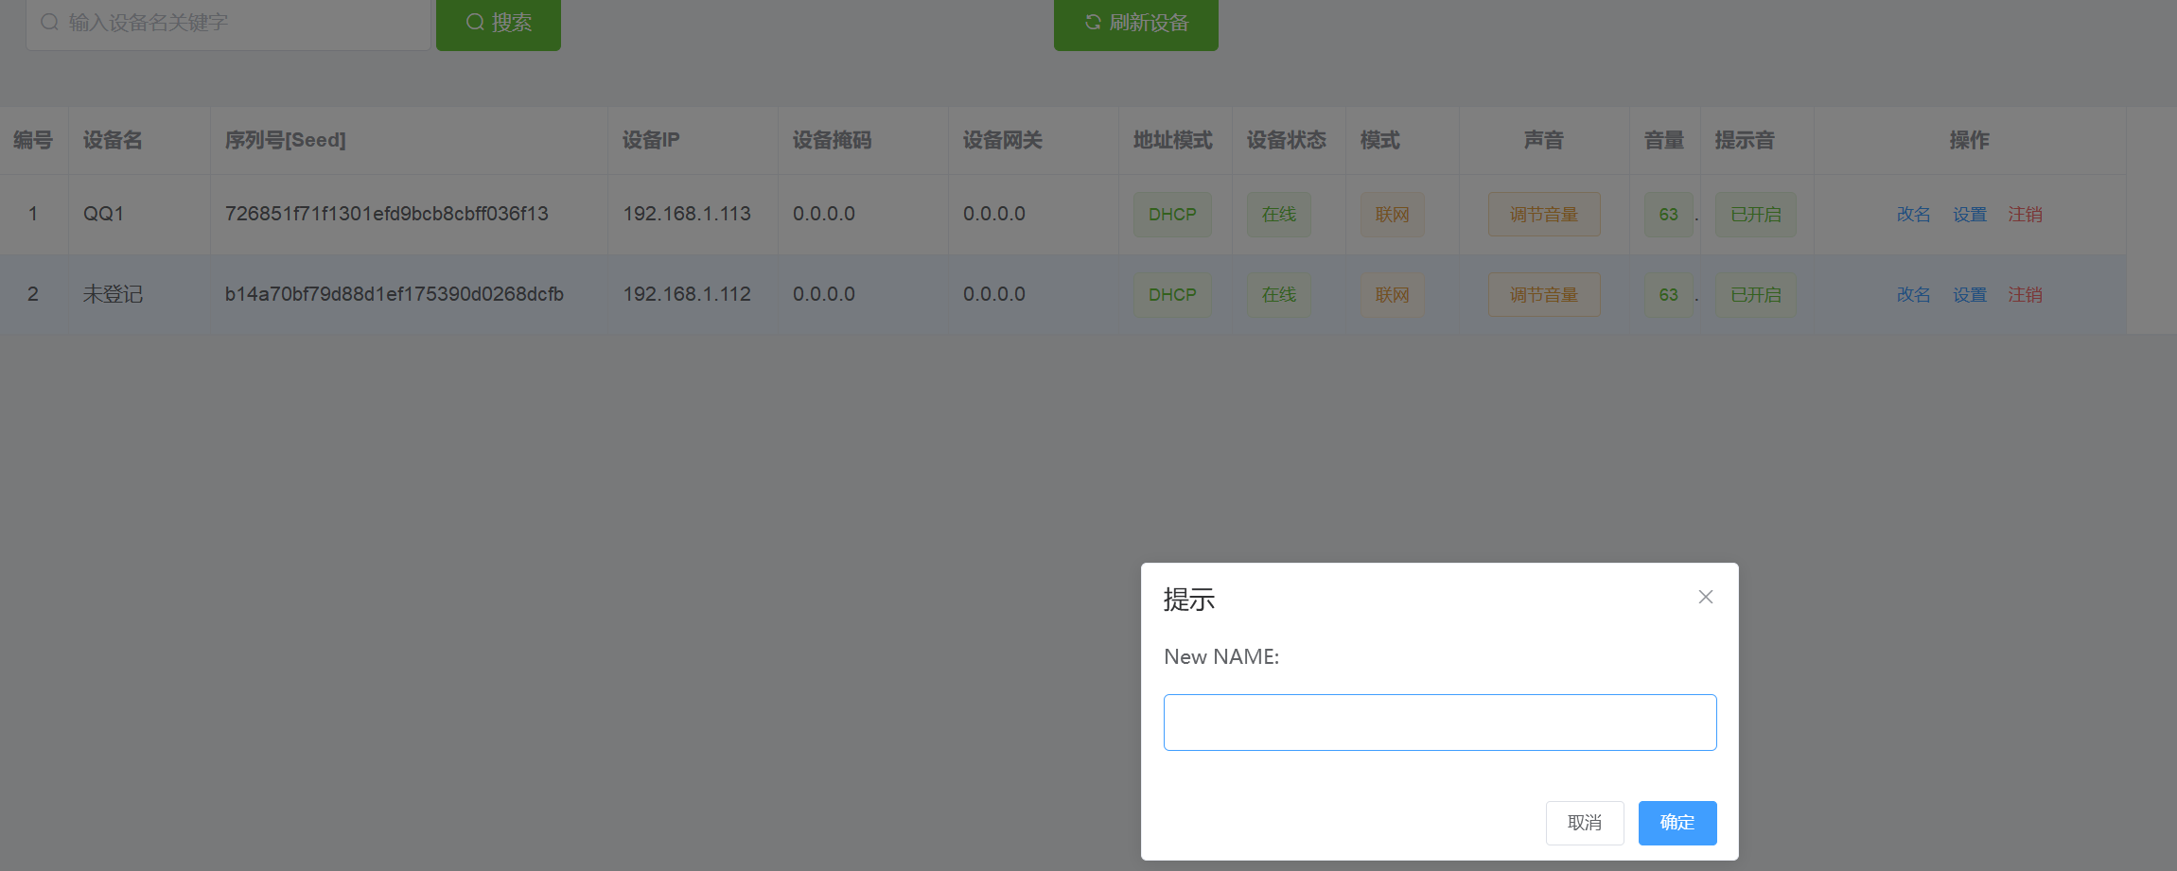Image resolution: width=2177 pixels, height=871 pixels.
Task: Click the New NAME input field
Action: [1439, 723]
